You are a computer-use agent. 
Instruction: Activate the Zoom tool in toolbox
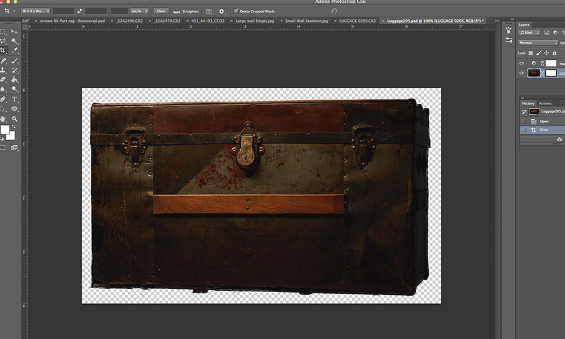pos(15,119)
